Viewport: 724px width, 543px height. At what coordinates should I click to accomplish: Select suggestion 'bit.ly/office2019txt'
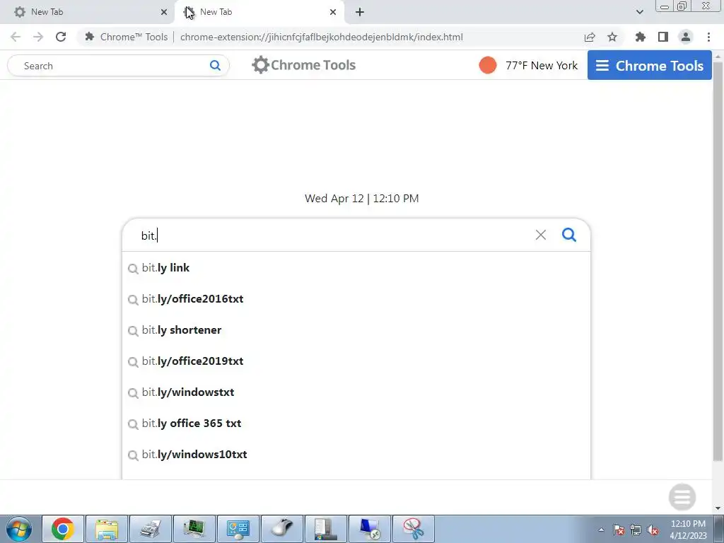[x=356, y=361]
